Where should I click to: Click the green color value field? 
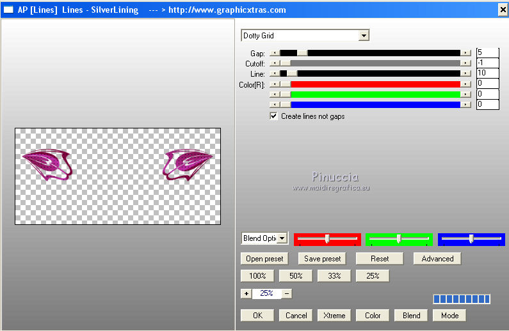pyautogui.click(x=488, y=94)
